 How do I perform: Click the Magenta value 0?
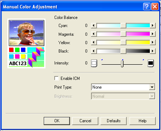point(86,34)
